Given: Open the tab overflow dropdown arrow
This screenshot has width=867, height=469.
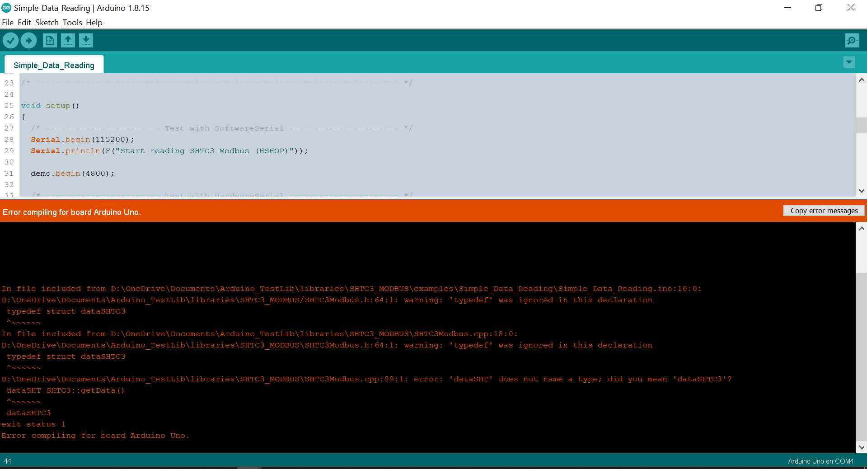Looking at the screenshot, I should click(849, 62).
